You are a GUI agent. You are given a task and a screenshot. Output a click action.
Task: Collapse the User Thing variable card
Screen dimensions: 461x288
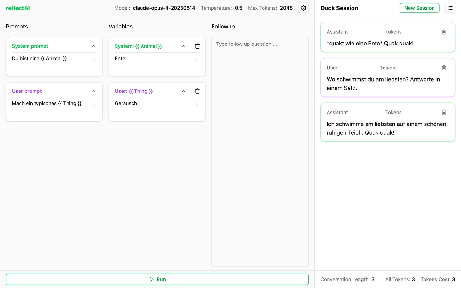(184, 91)
